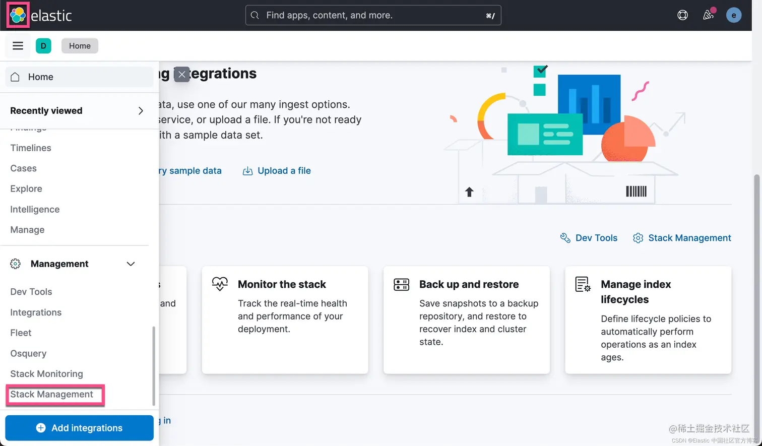Close the navigation flyout with the X button
Viewport: 762px width, 446px height.
point(182,75)
